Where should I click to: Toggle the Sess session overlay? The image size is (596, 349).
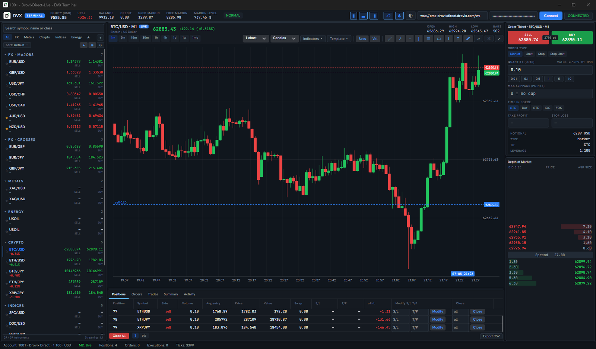362,39
